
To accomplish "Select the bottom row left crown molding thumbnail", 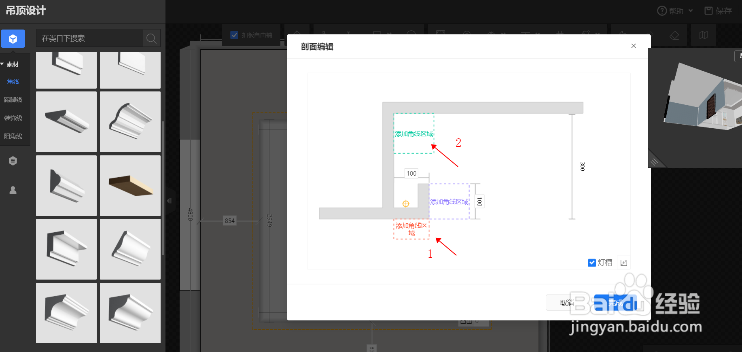I will click(x=66, y=313).
